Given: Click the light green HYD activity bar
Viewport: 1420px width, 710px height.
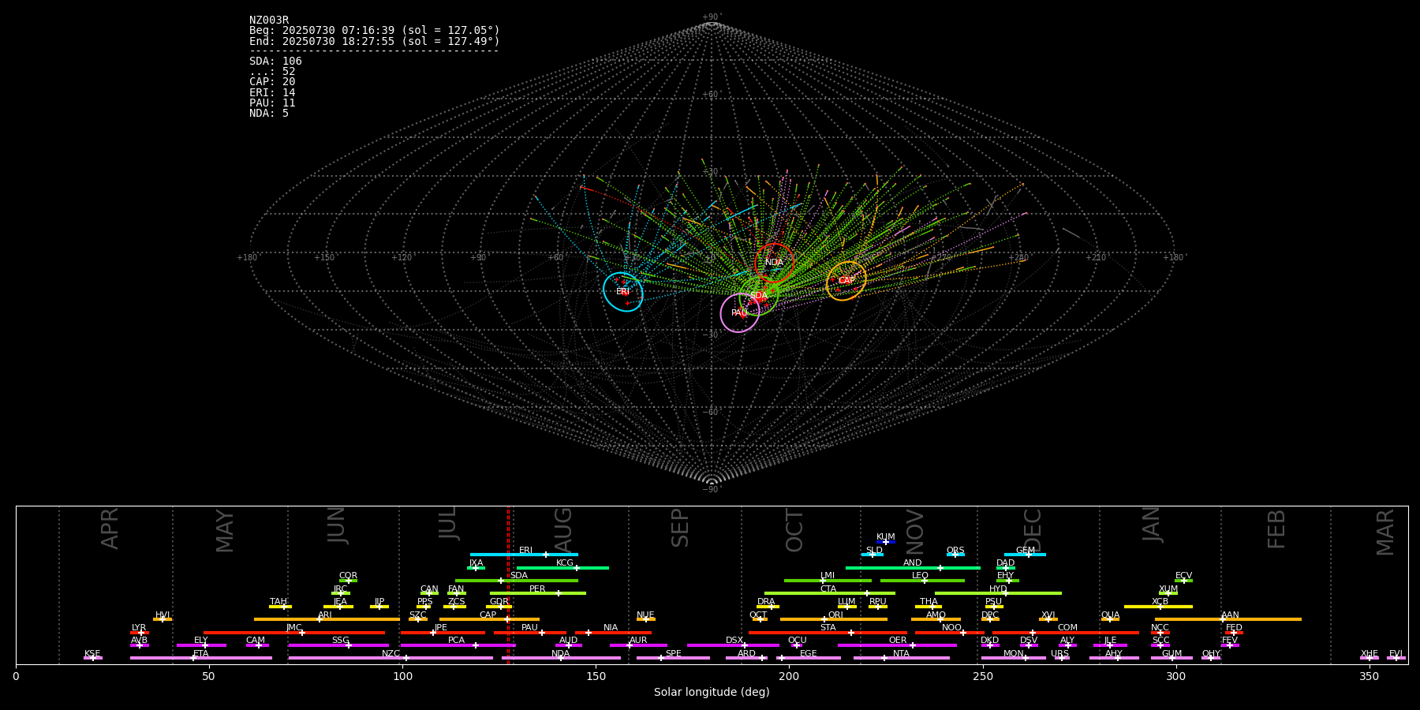Looking at the screenshot, I should coord(998,593).
